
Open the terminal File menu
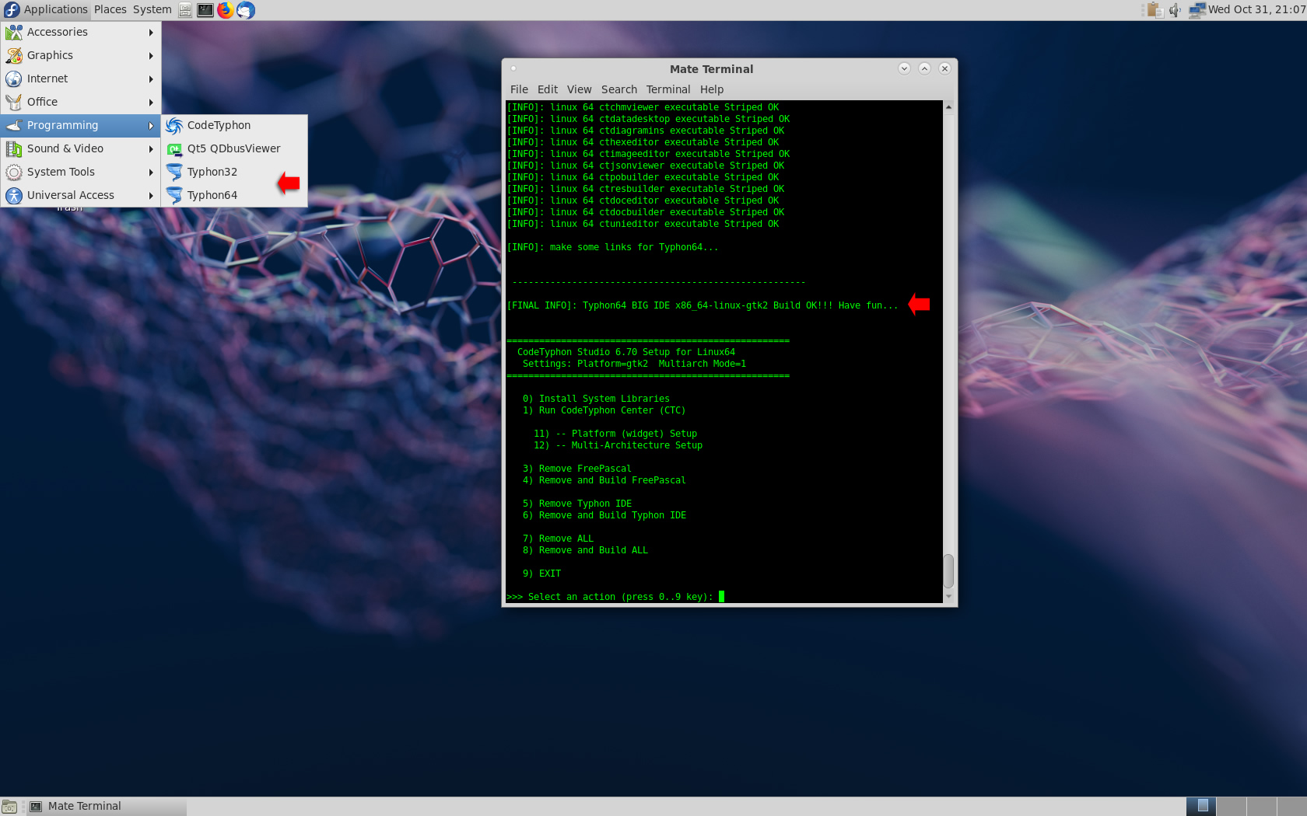tap(519, 89)
